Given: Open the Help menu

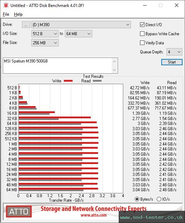Looking at the screenshot, I should click(x=18, y=14).
